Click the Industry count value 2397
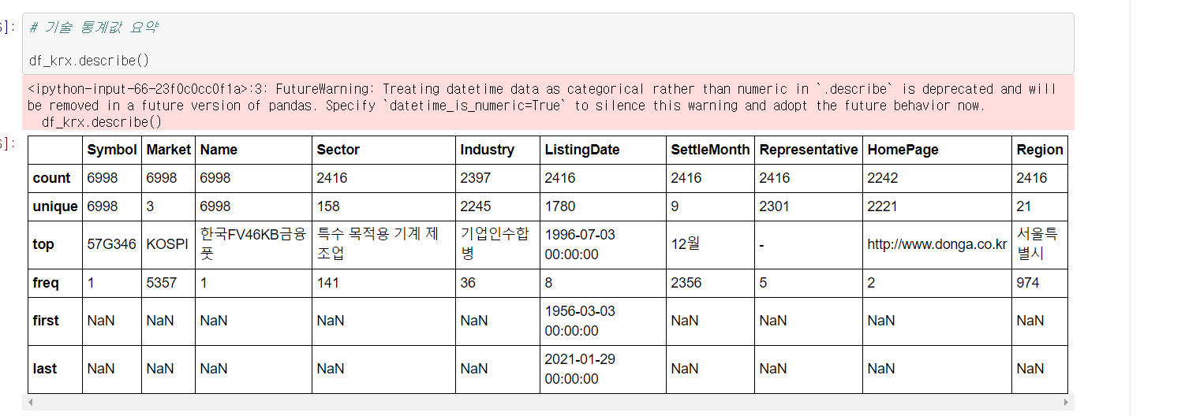Screen dimensions: 1185x416 [498, 178]
